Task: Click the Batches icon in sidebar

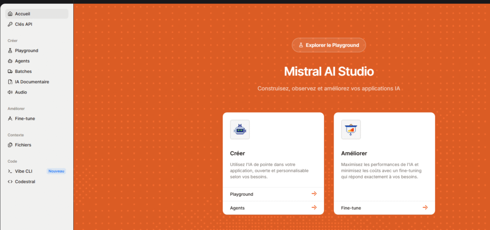Action: coord(10,72)
